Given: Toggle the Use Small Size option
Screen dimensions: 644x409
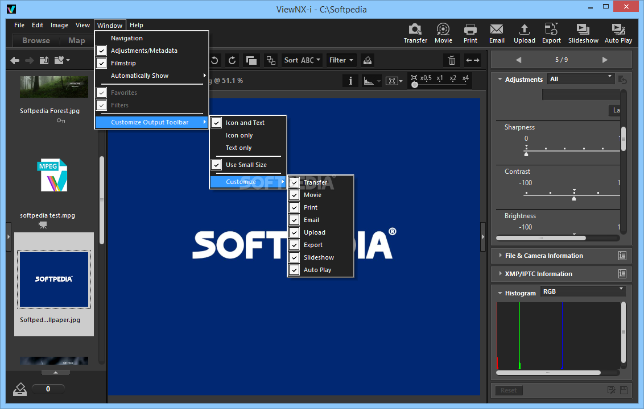Looking at the screenshot, I should (216, 165).
